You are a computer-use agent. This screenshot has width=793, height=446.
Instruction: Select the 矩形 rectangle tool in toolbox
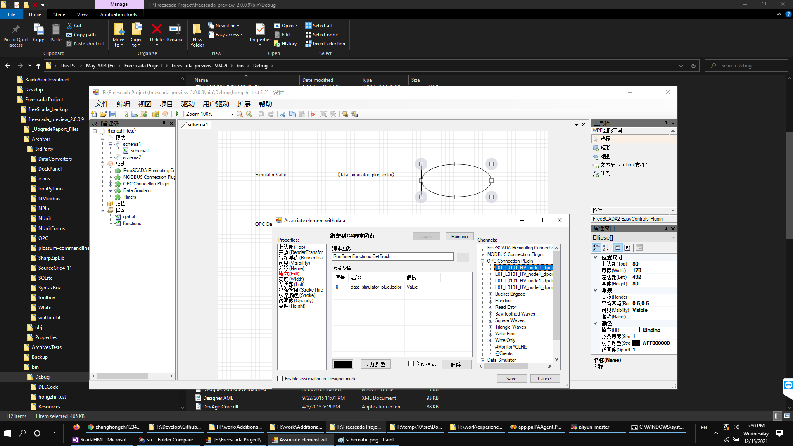pyautogui.click(x=605, y=148)
